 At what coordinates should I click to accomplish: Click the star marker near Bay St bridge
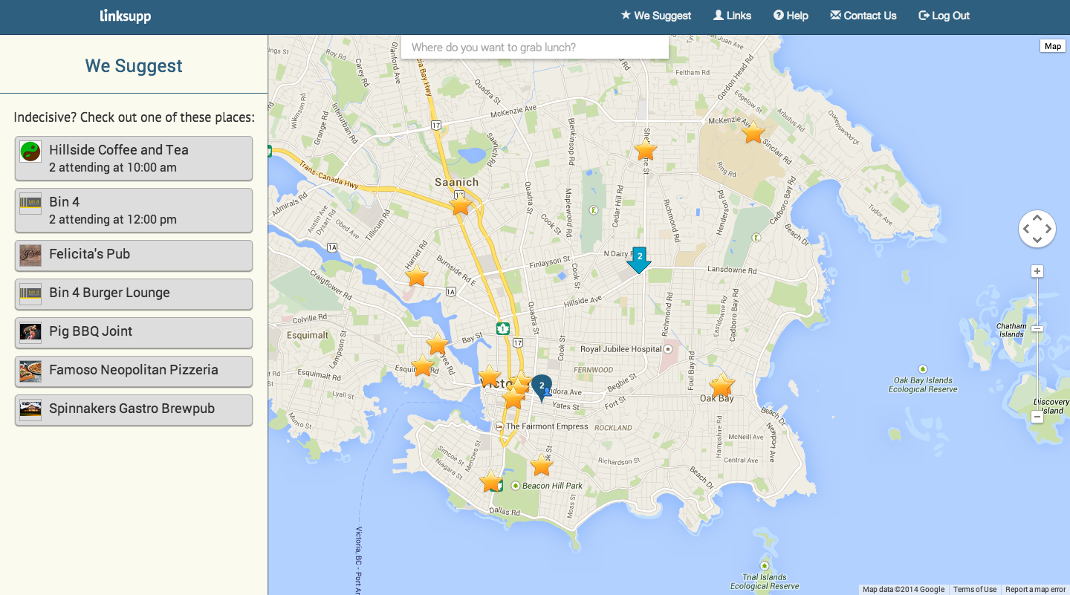pos(438,344)
